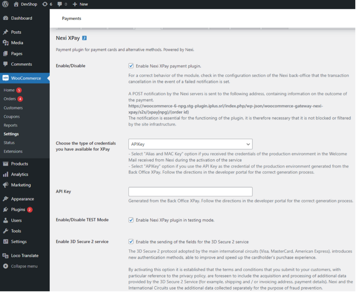Open WooCommerce Status submenu item
The height and width of the screenshot is (292, 357).
tap(9, 143)
